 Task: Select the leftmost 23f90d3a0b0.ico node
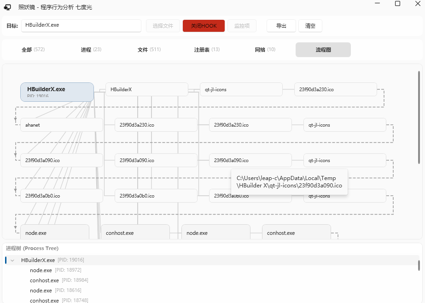coord(62,196)
